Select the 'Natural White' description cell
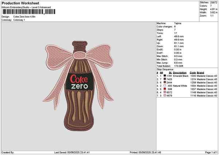219x155 pixels. coord(180,86)
